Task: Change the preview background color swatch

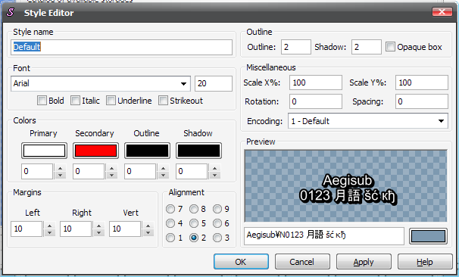Action: click(428, 236)
